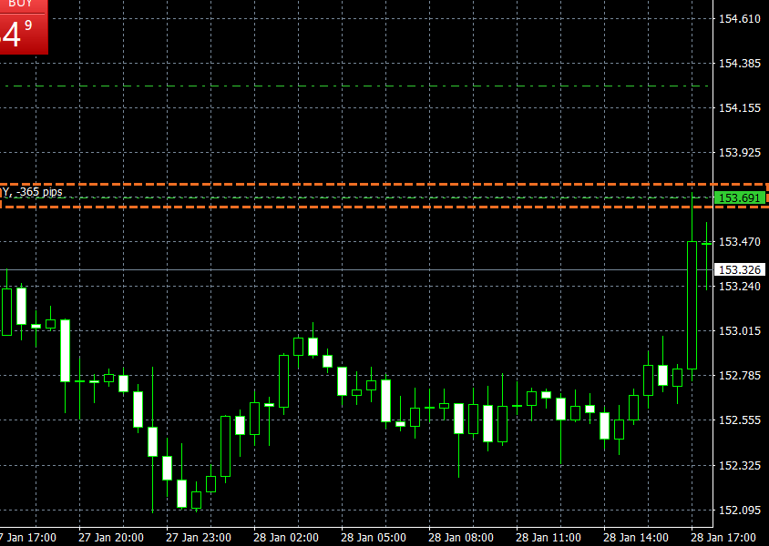Click the 152.095 price scale label
This screenshot has height=546, width=769.
coord(739,510)
